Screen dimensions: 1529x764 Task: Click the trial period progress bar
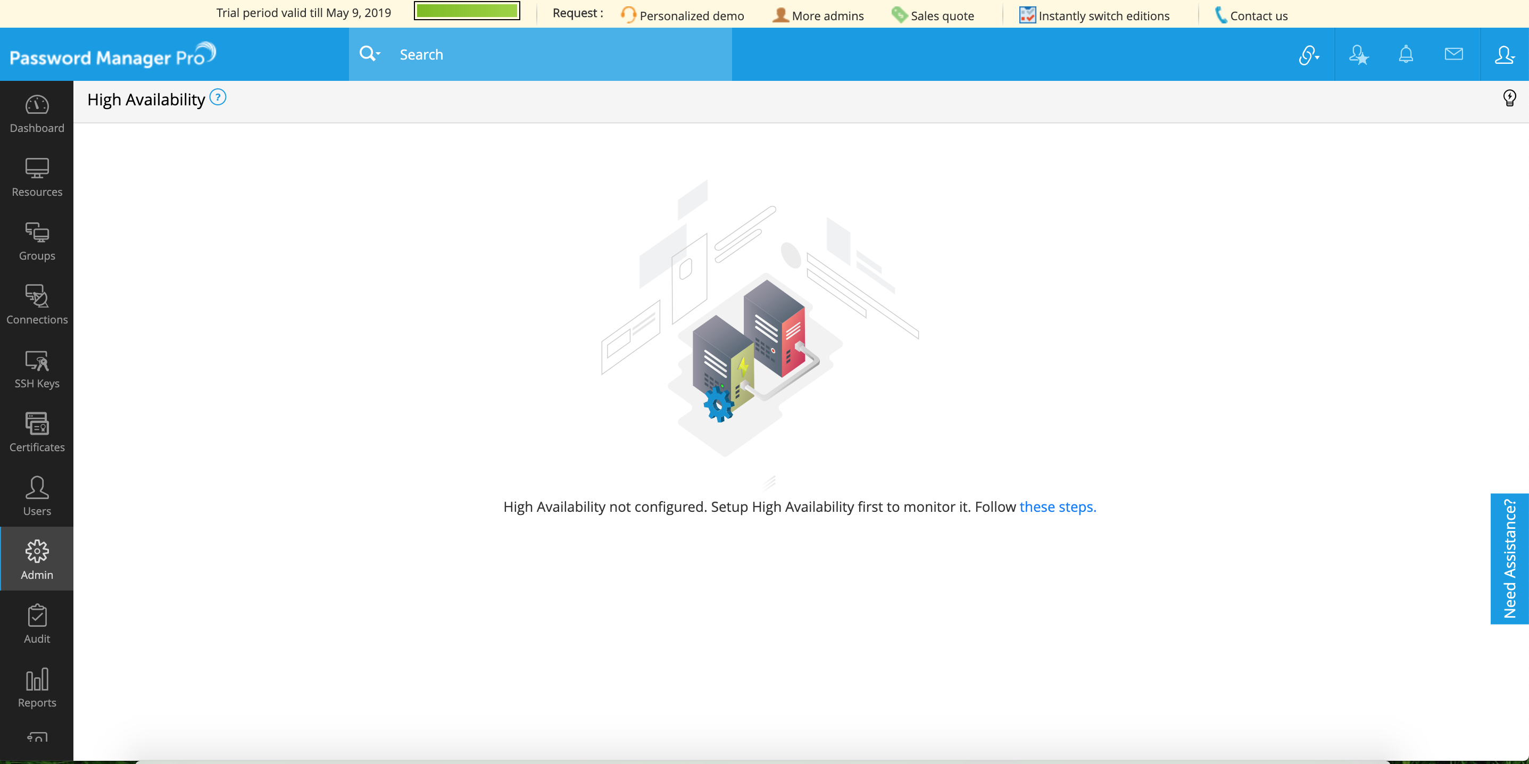(x=466, y=11)
